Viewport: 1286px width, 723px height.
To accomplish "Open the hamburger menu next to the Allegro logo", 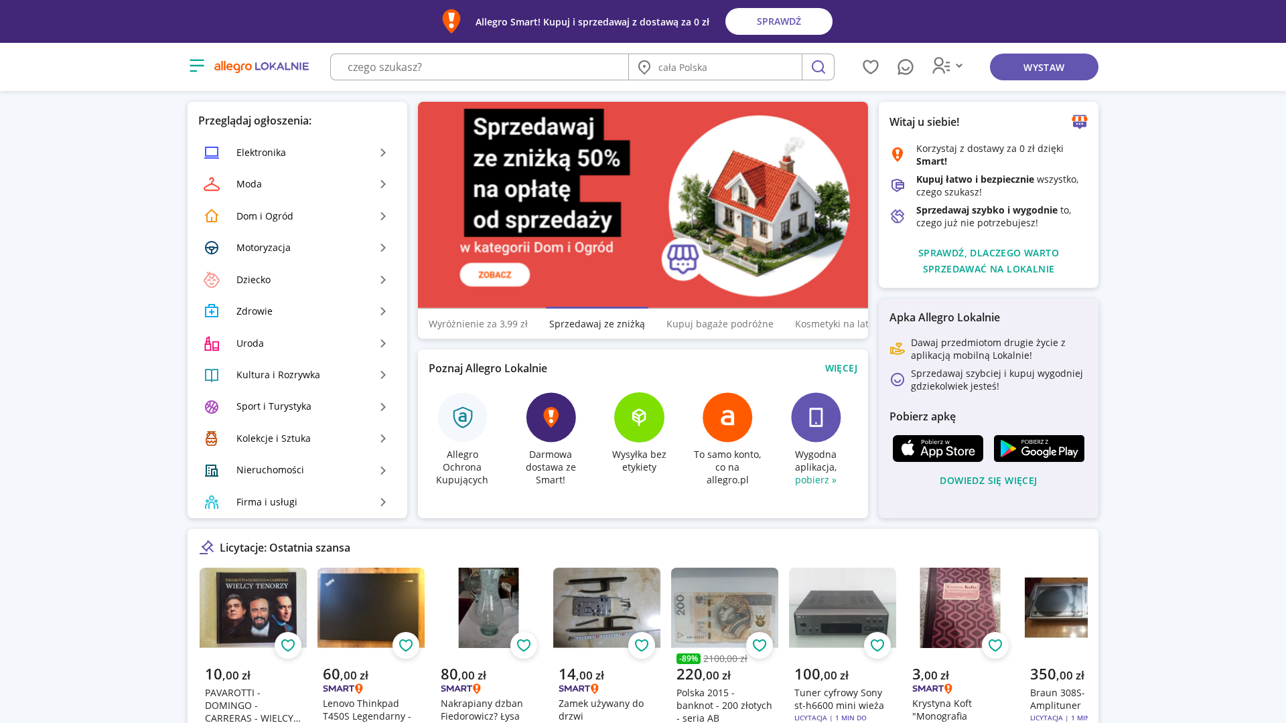I will coord(197,66).
